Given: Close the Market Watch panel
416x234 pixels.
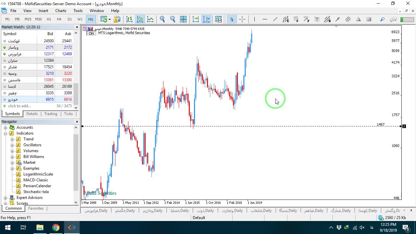Looking at the screenshot, I should pyautogui.click(x=77, y=27).
